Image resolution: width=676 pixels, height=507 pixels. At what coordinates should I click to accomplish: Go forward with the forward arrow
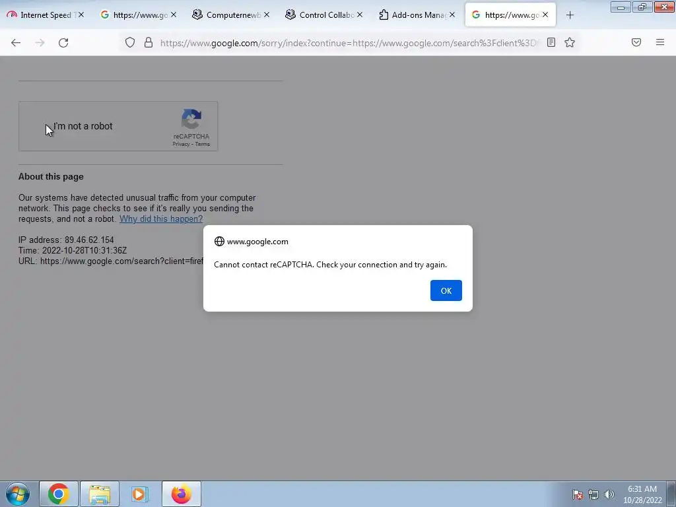[40, 43]
